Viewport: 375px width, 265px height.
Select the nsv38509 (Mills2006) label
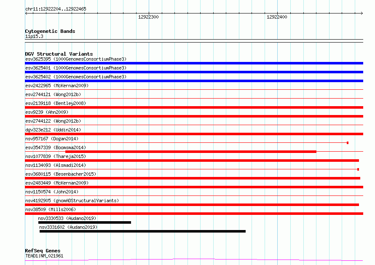(x=51, y=209)
